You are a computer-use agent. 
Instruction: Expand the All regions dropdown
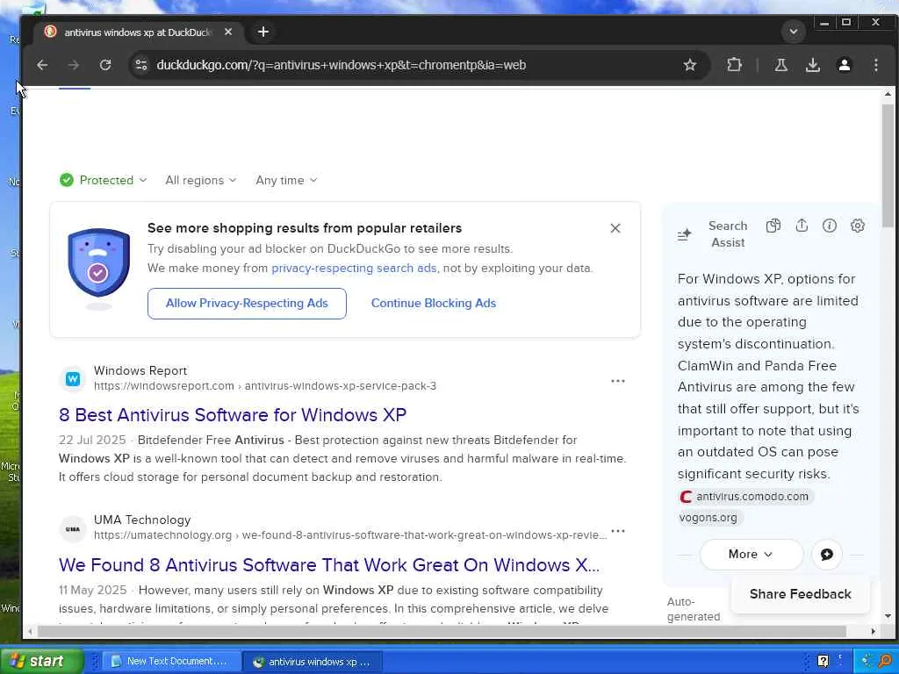coord(201,180)
